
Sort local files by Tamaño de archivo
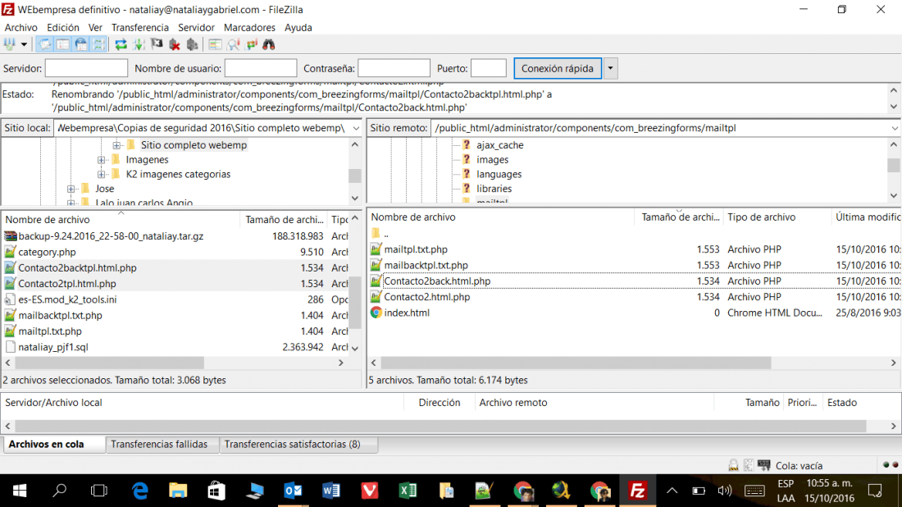(x=284, y=219)
